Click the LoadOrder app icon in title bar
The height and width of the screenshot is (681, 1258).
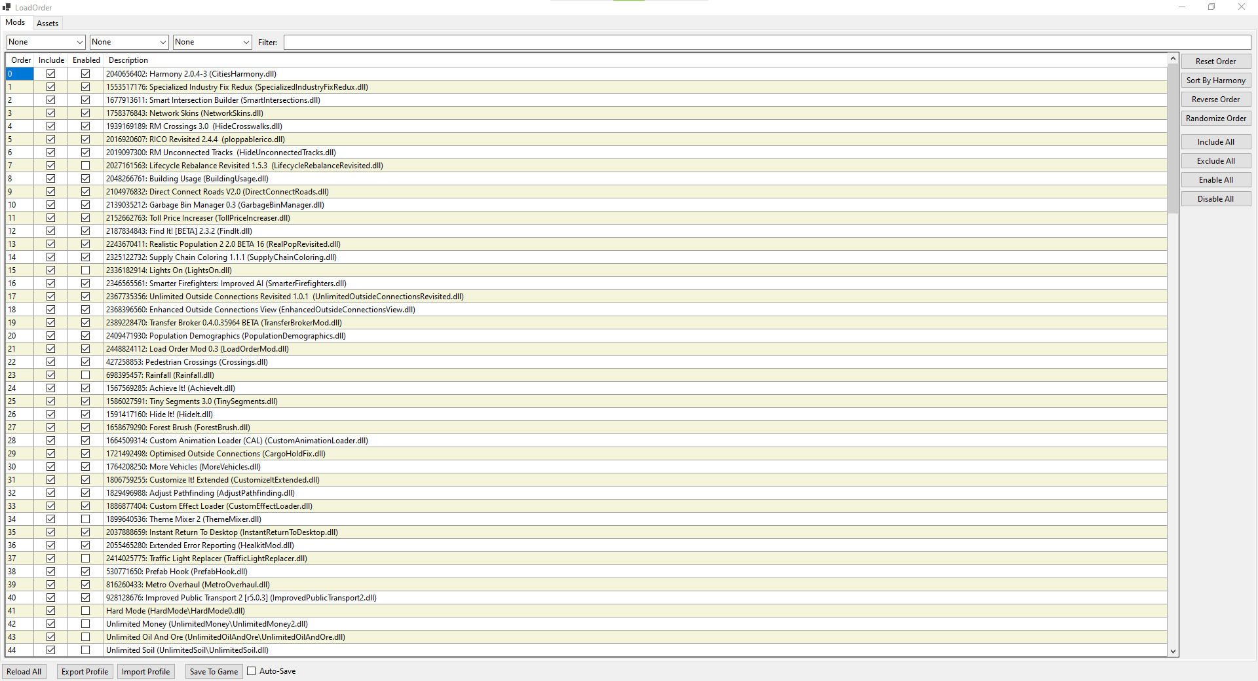(x=7, y=7)
